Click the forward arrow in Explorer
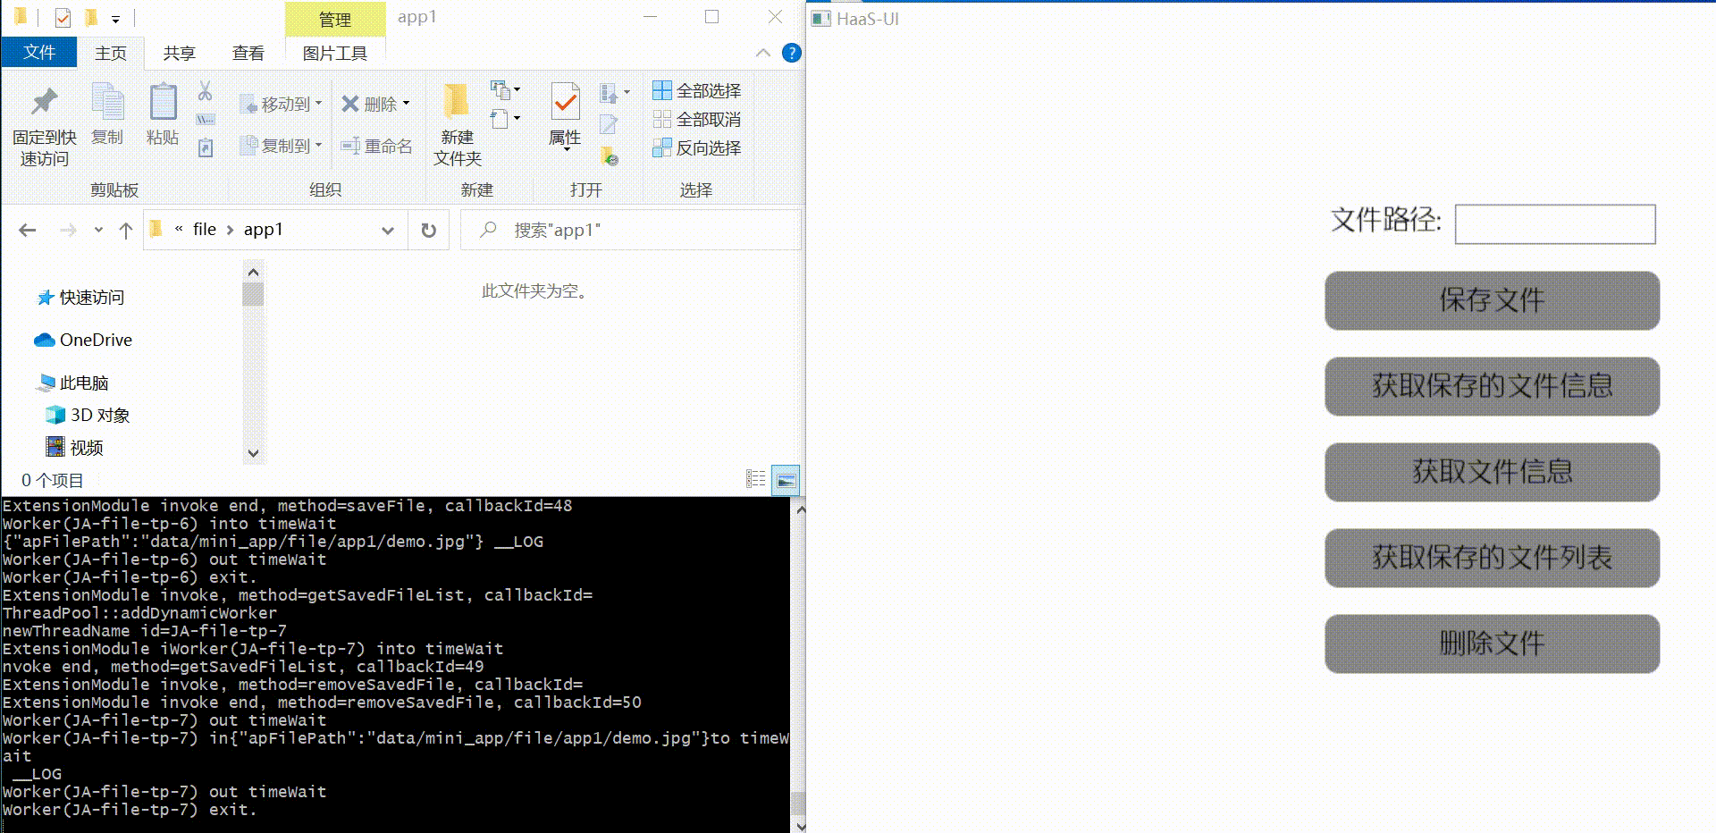 pyautogui.click(x=68, y=231)
